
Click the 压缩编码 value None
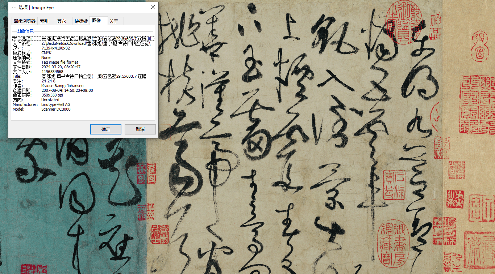click(46, 57)
